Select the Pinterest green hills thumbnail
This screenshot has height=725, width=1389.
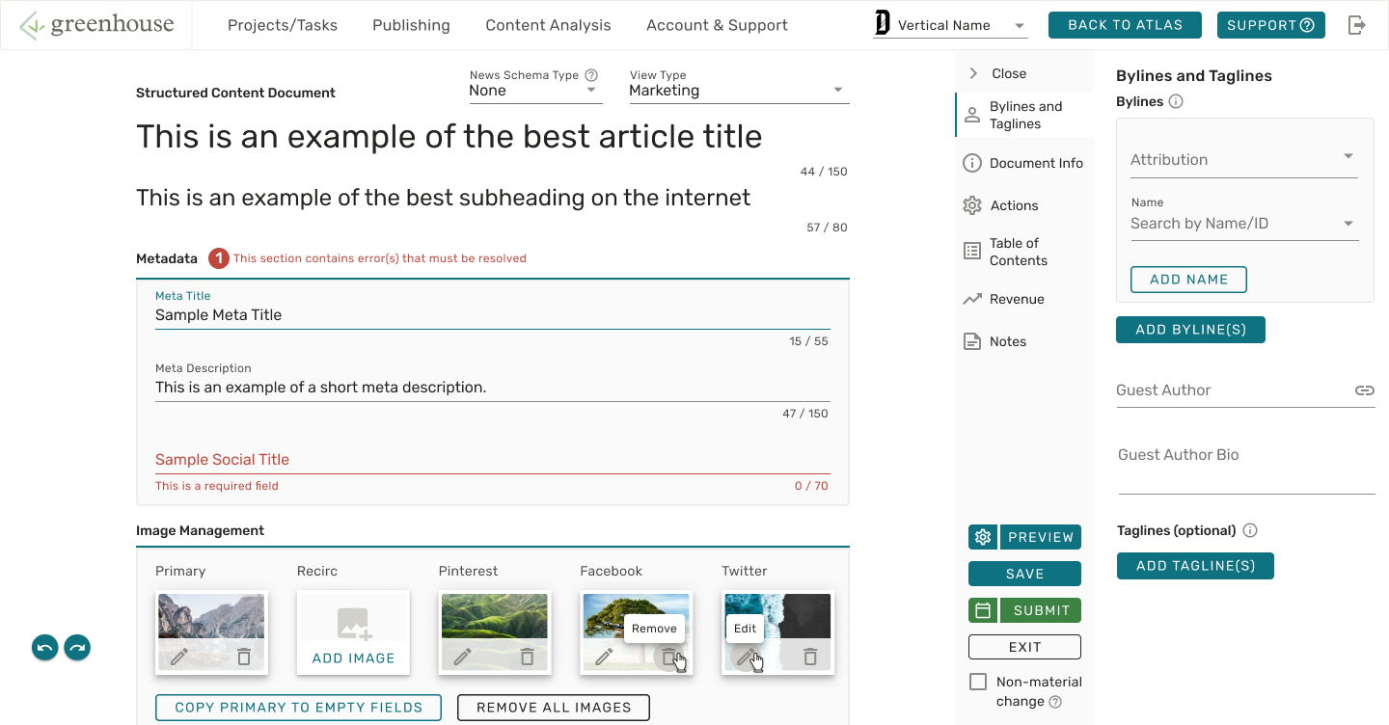coord(495,616)
